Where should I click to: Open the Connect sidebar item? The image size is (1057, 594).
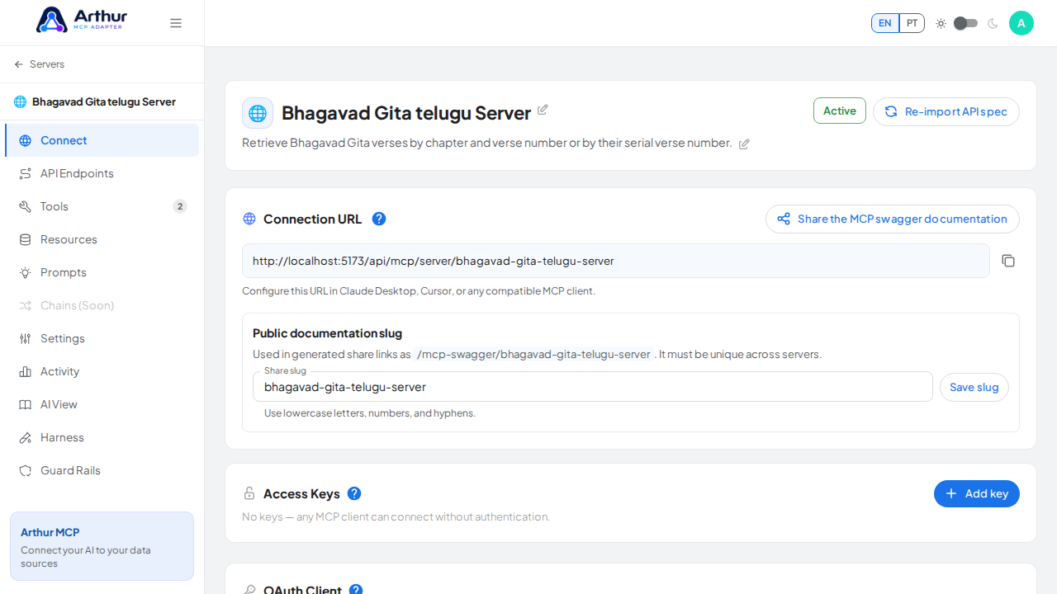coord(102,140)
